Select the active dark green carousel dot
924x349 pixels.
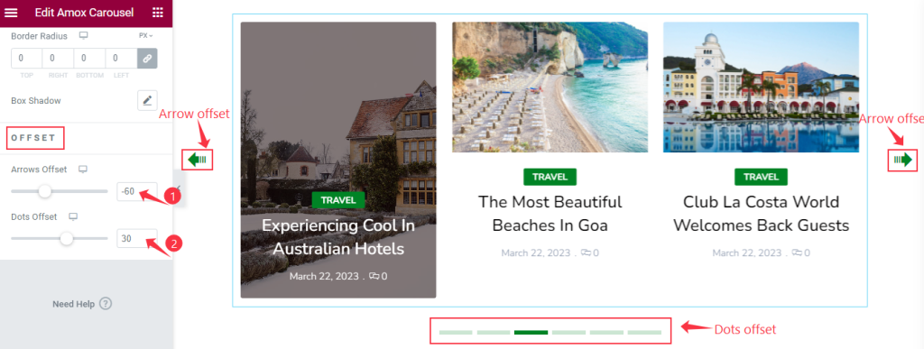click(531, 333)
